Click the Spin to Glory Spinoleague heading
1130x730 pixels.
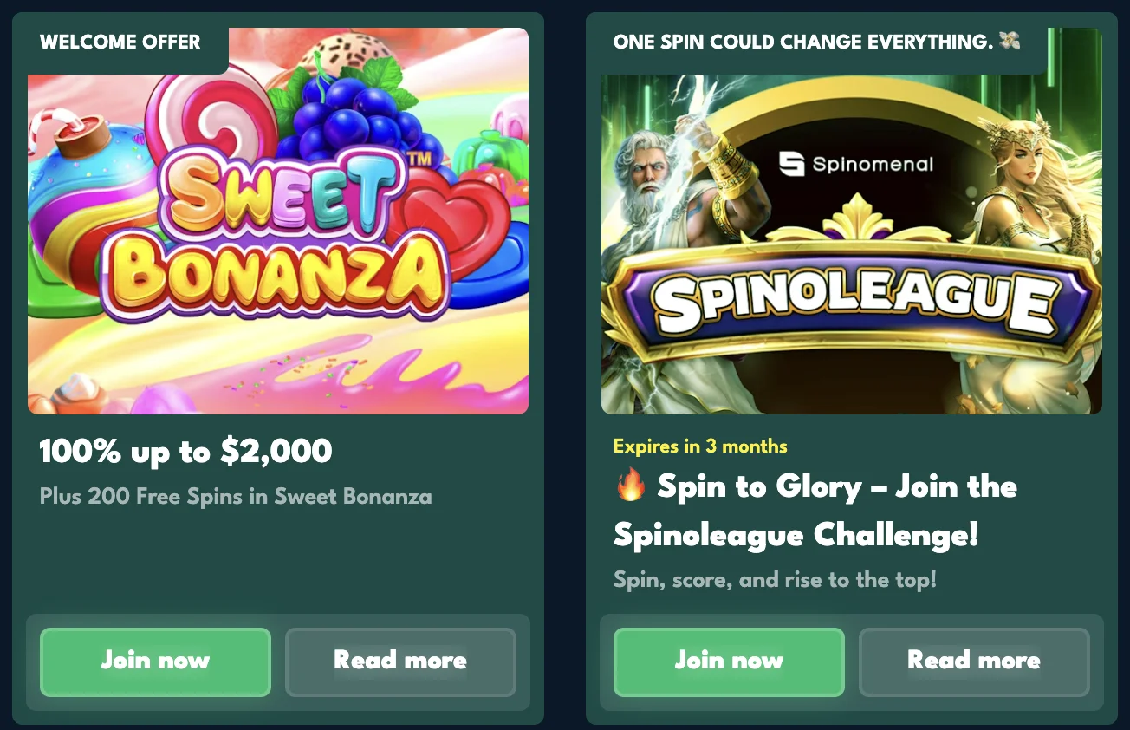pos(815,512)
